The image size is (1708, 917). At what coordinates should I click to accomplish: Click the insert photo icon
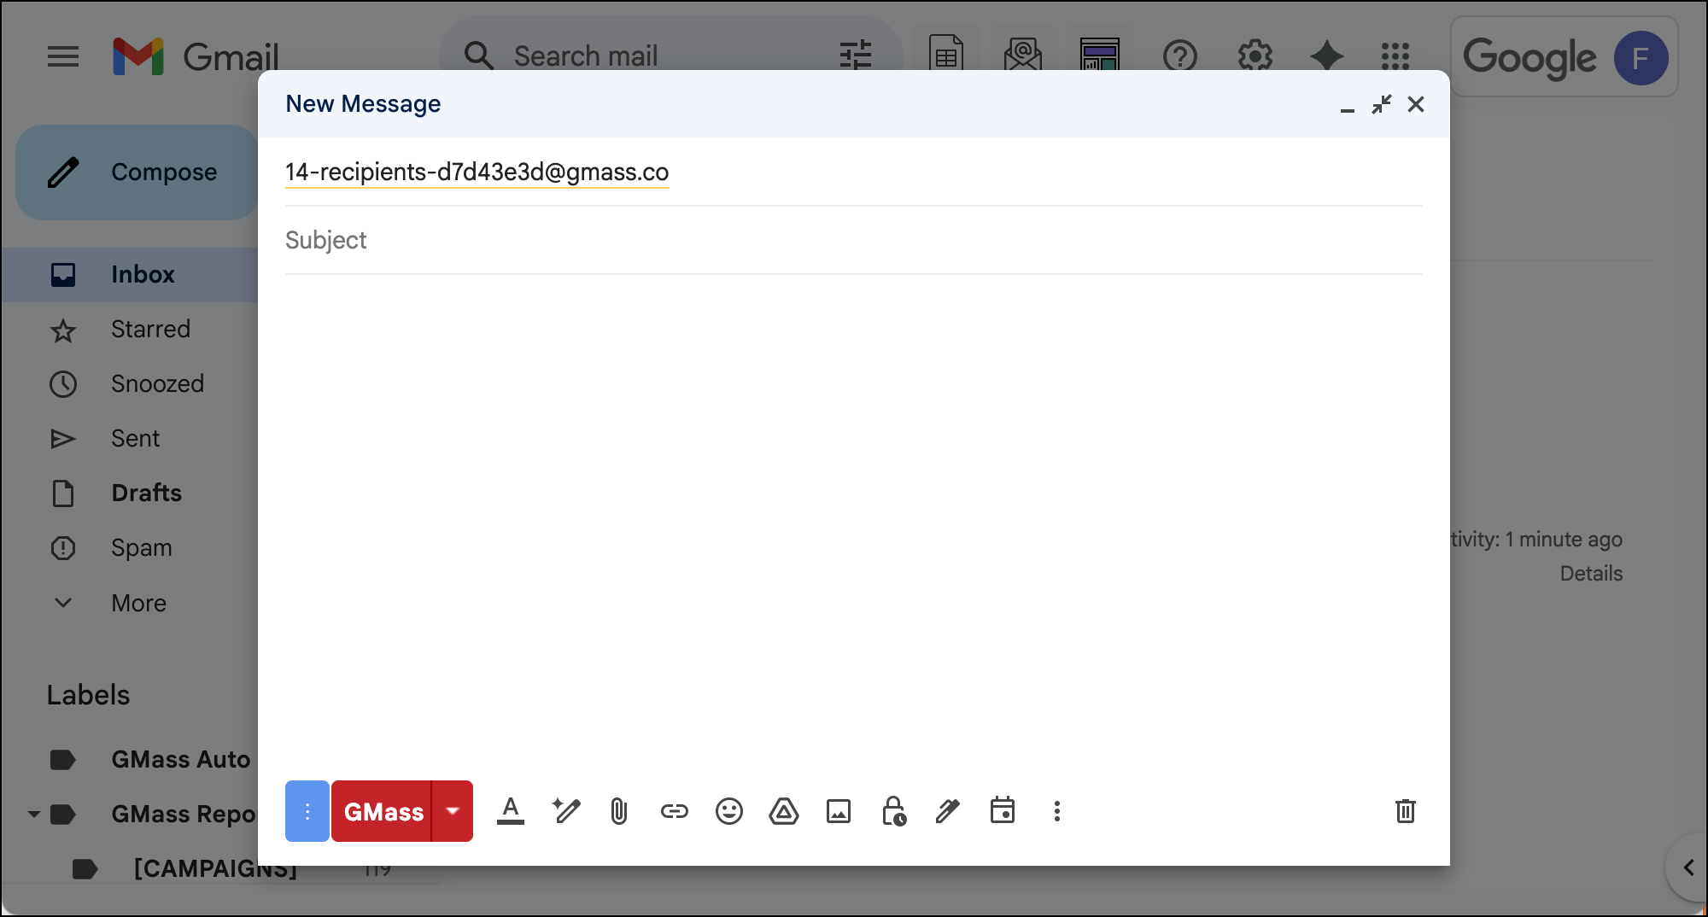(838, 811)
